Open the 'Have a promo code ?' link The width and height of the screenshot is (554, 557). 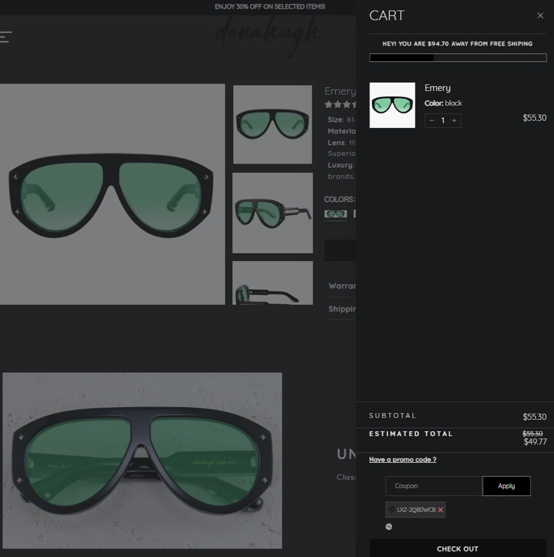coord(403,459)
